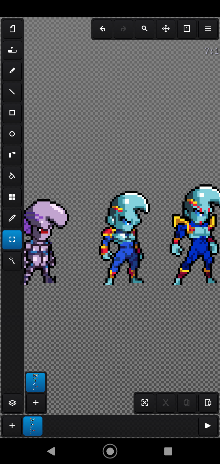Select the Paint bucket fill tool
This screenshot has width=220, height=464.
pos(12,176)
